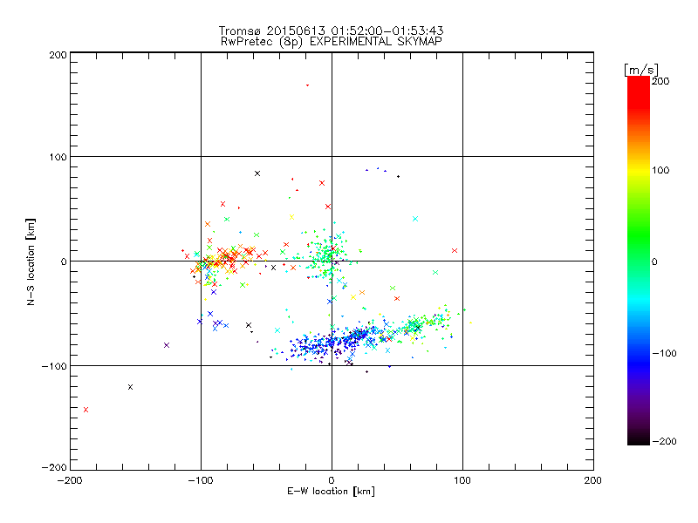The width and height of the screenshot is (698, 523).
Task: Click the 'E-W location [km]' axis label
Action: (x=332, y=492)
